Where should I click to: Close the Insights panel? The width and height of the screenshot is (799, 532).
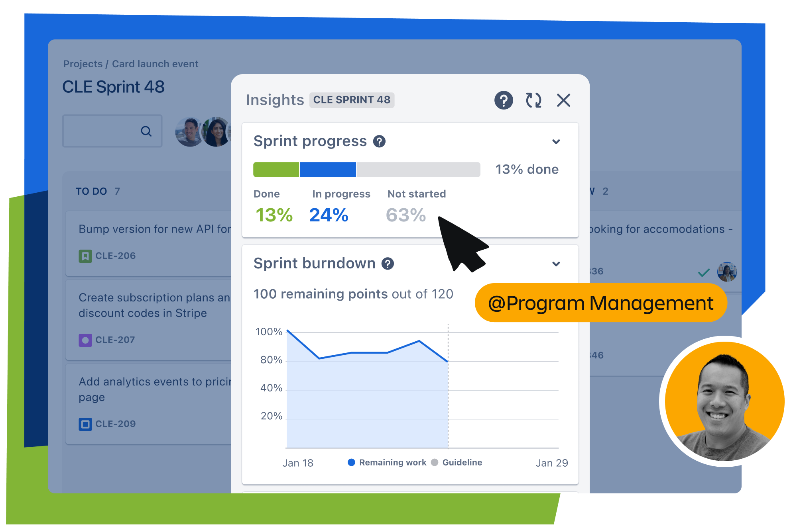(564, 100)
